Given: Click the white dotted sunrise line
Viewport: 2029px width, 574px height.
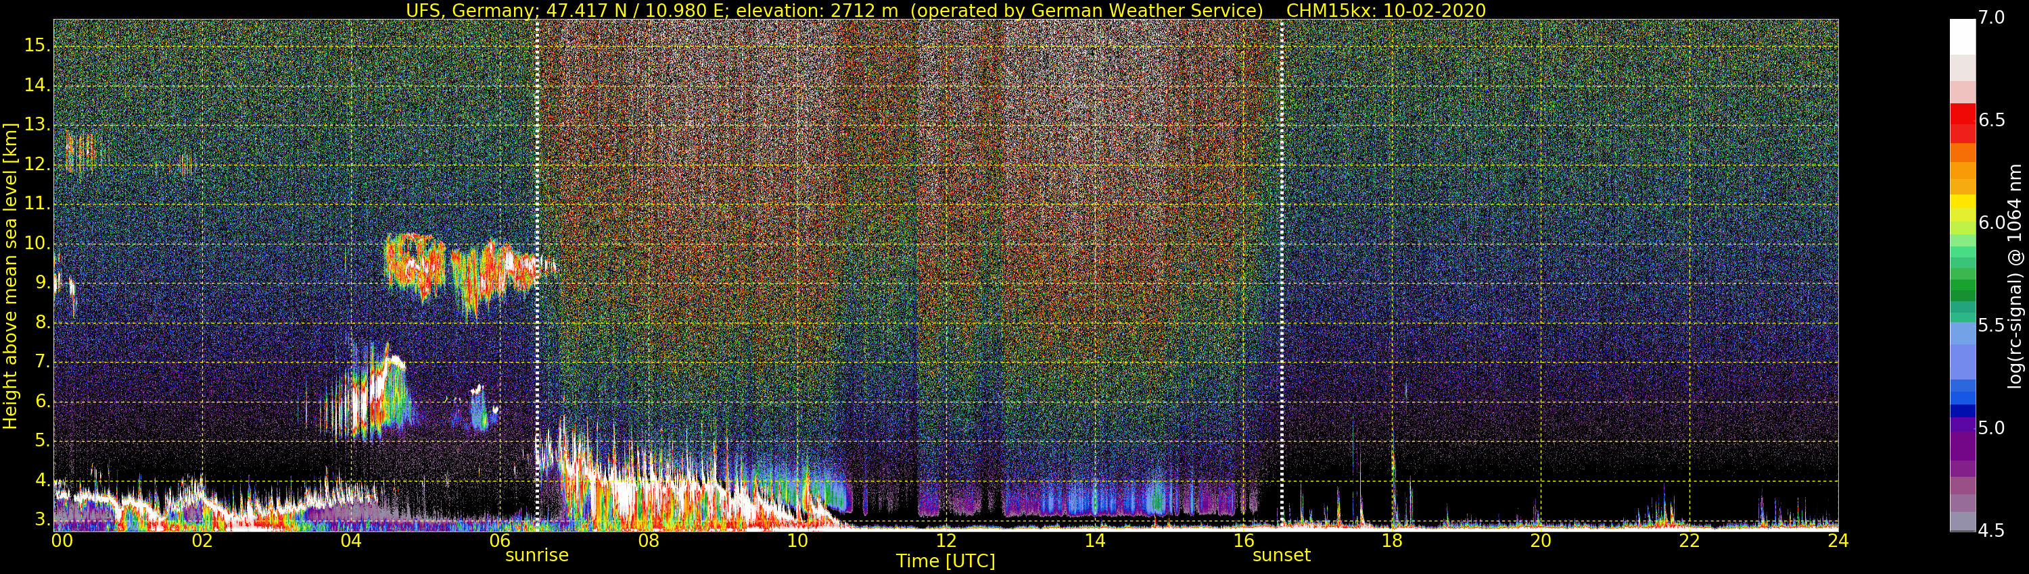Looking at the screenshot, I should (x=537, y=273).
